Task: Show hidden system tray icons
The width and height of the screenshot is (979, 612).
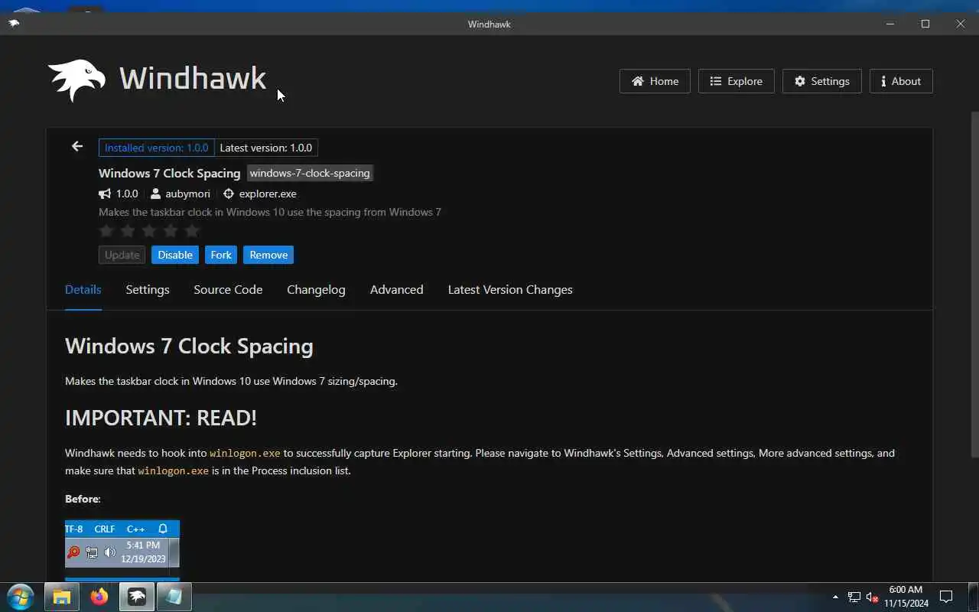Action: [835, 597]
